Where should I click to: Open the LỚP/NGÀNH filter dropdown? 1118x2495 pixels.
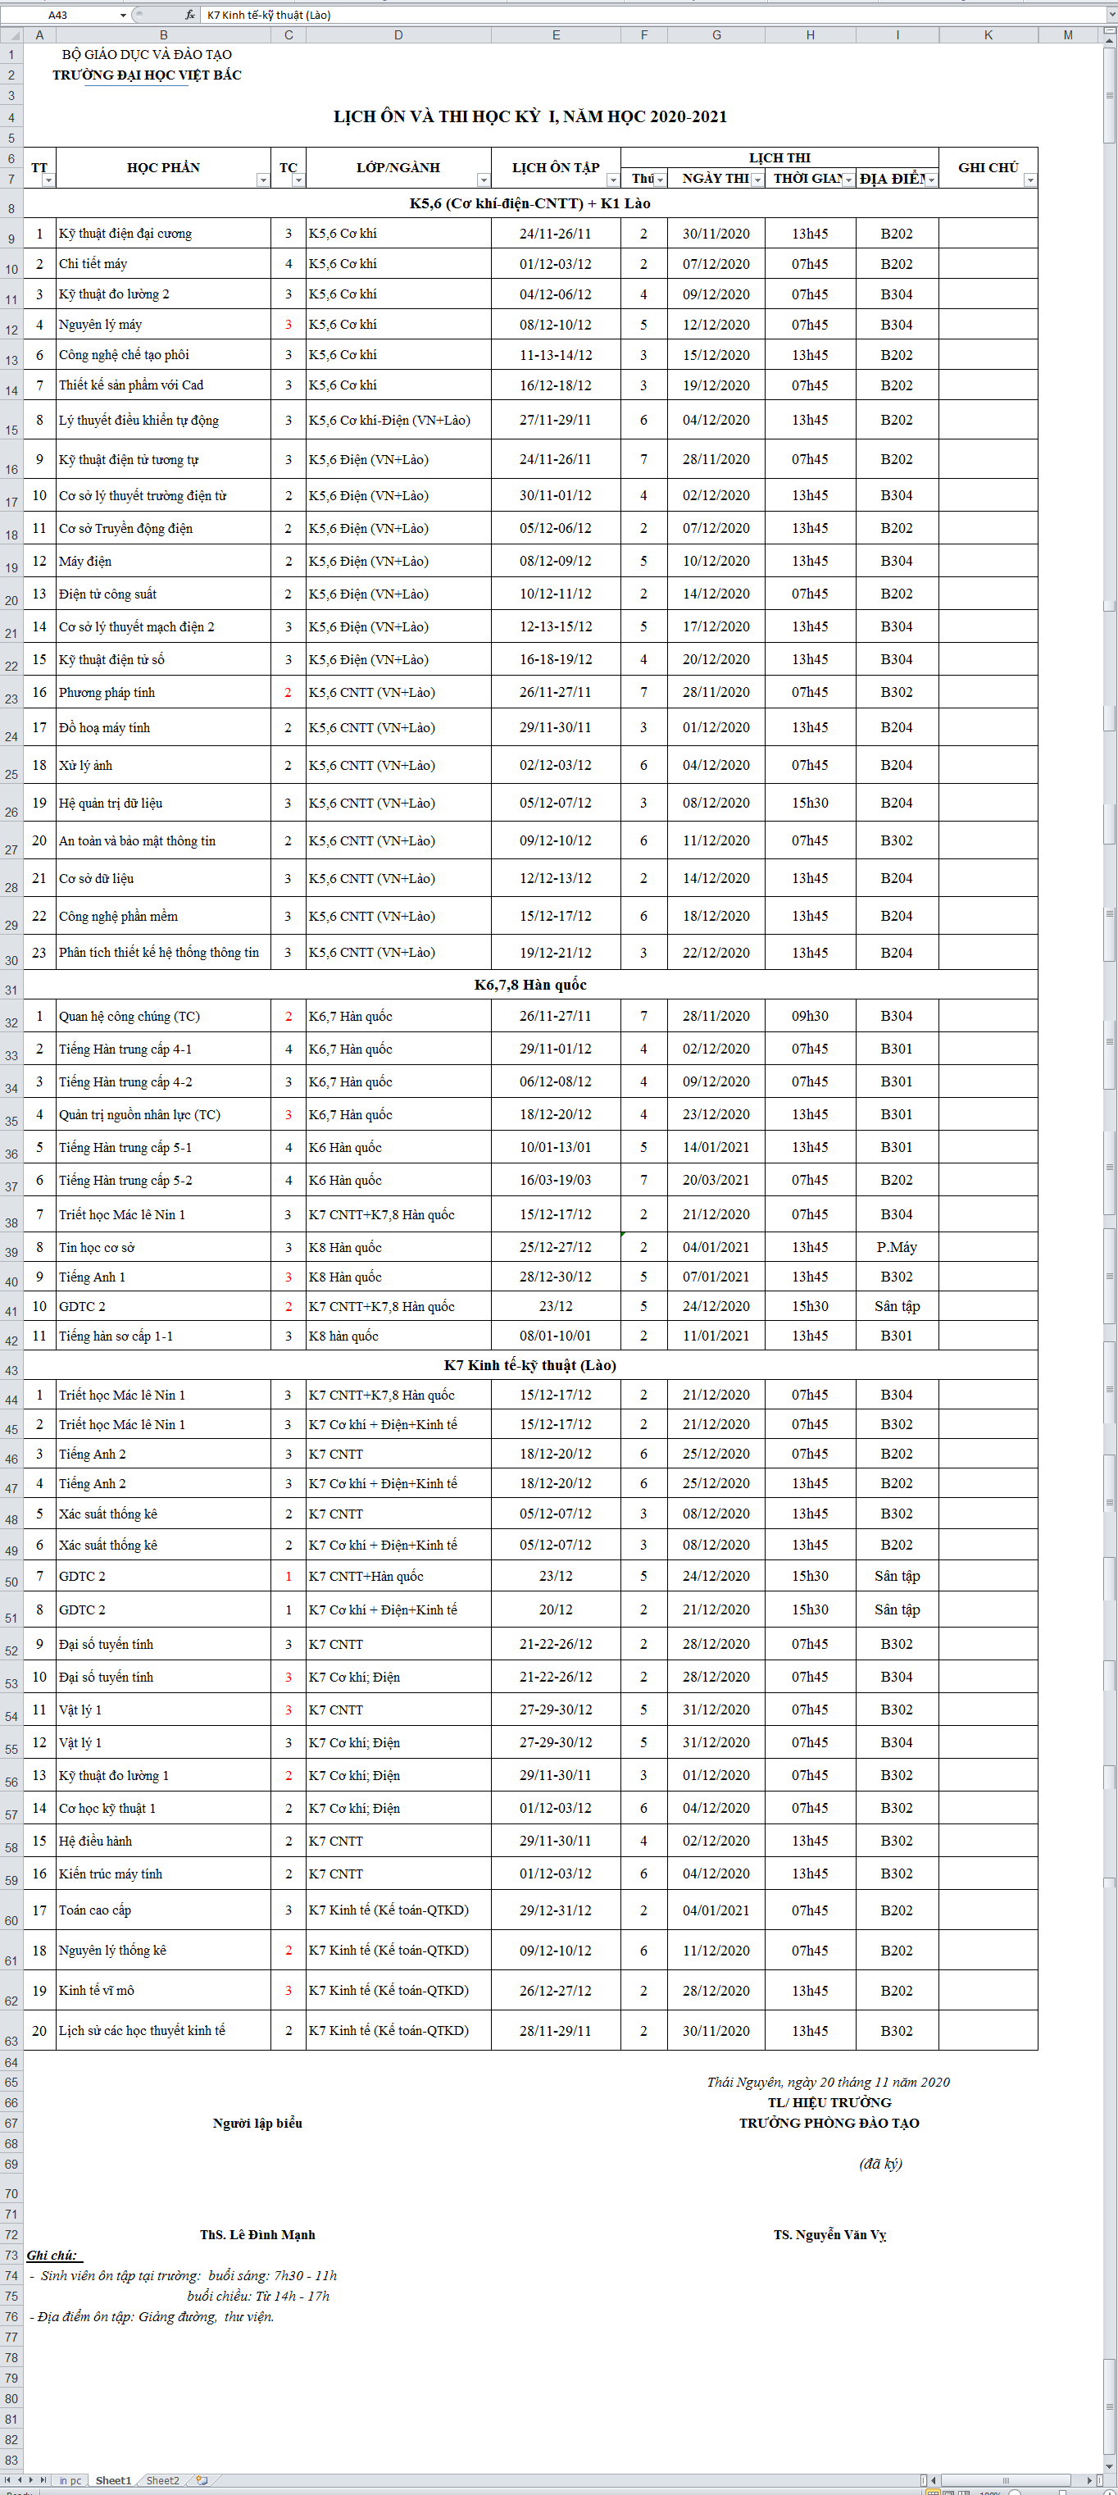(483, 180)
